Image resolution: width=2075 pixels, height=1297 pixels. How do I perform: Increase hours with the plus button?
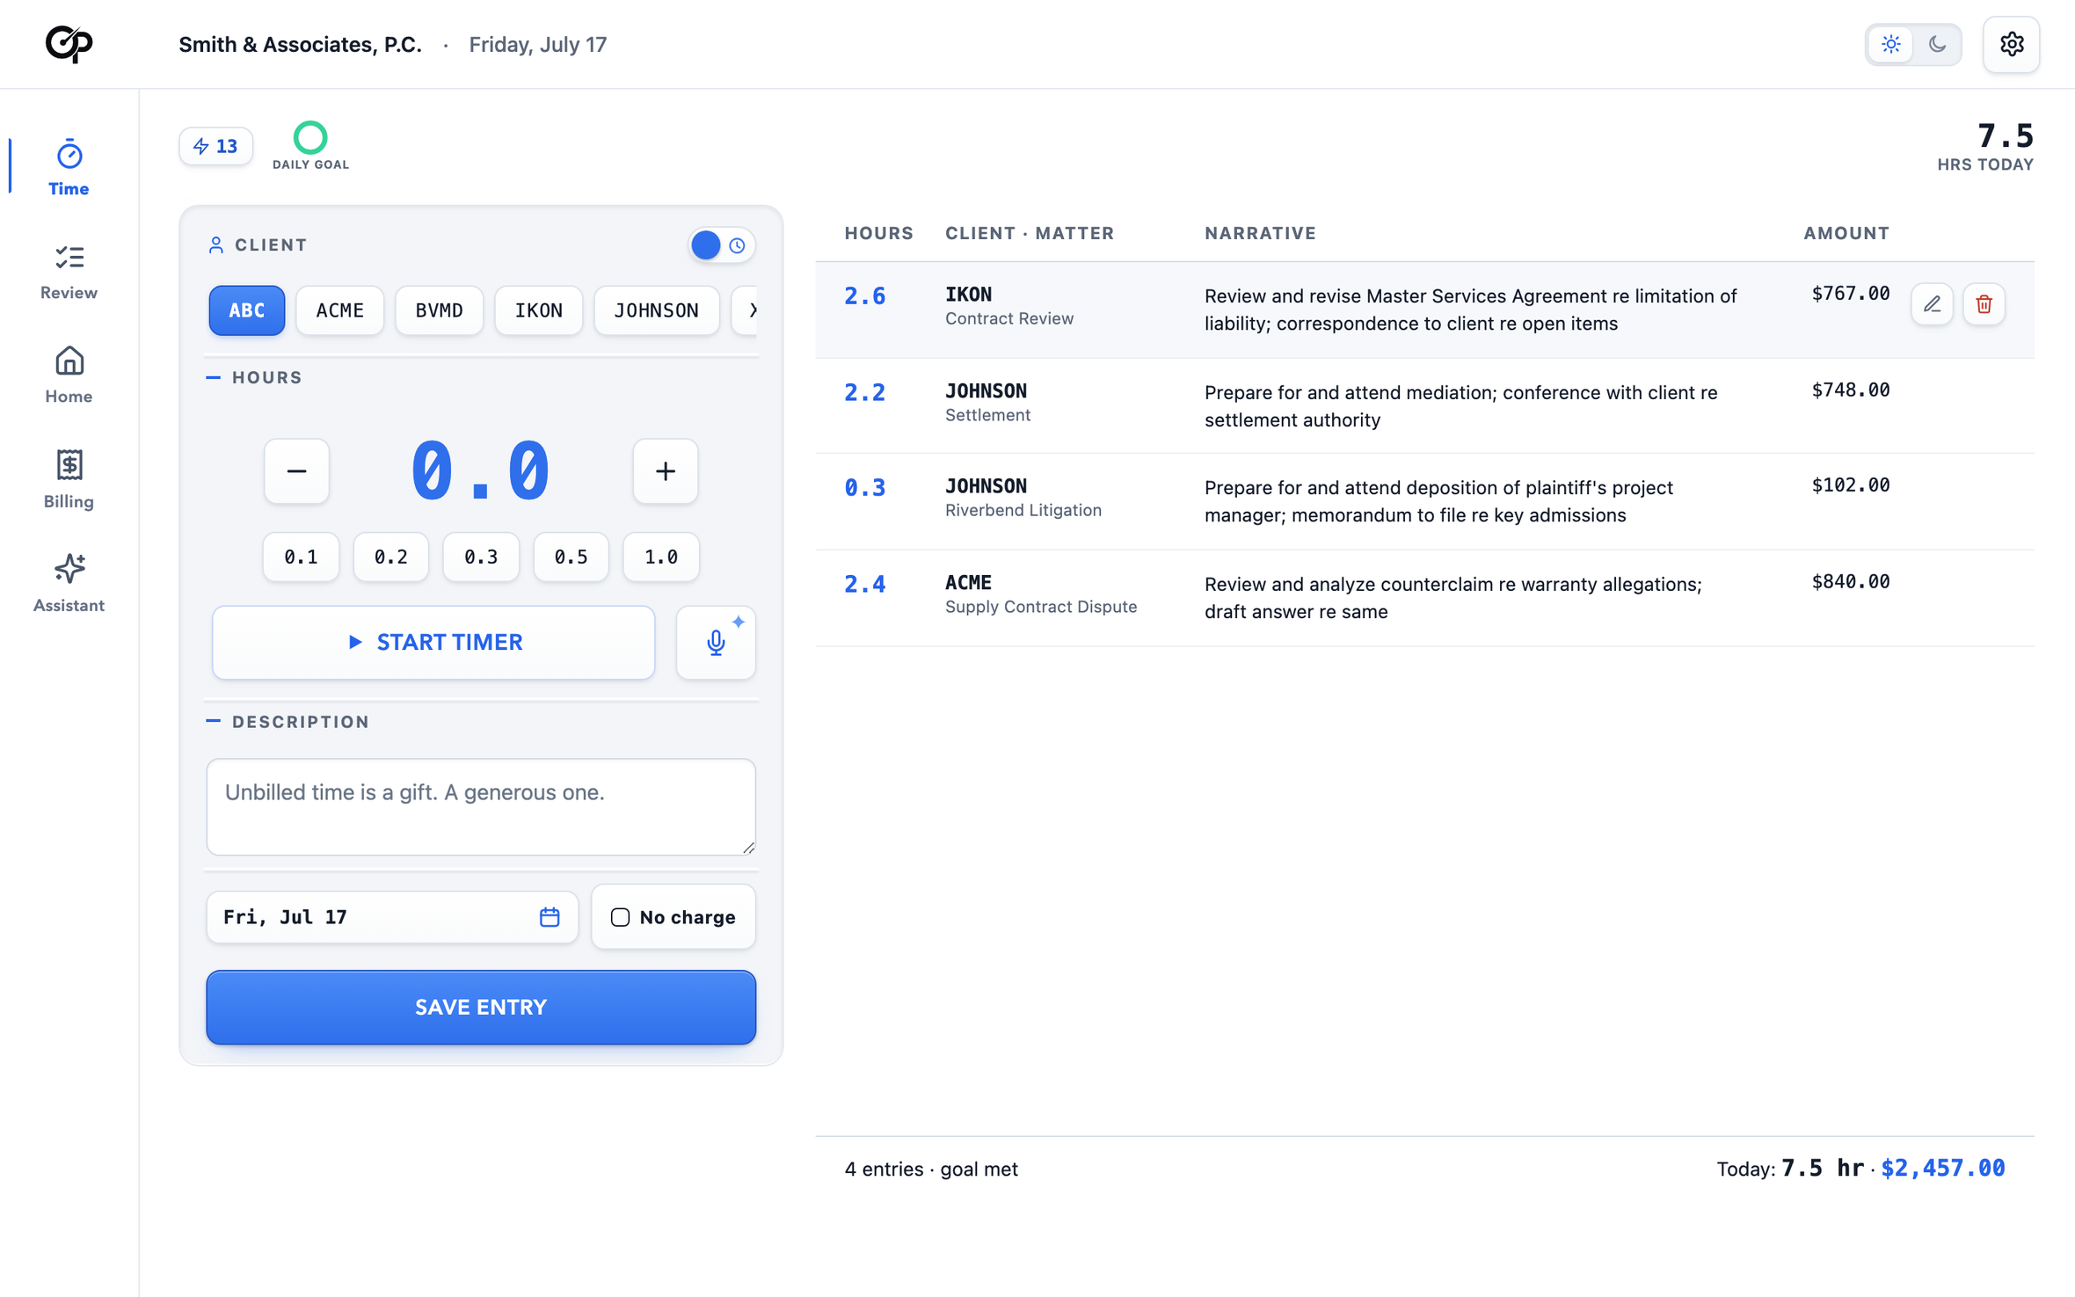(666, 471)
